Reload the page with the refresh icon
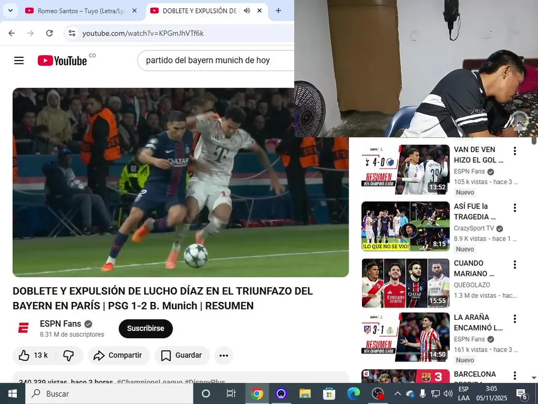 tap(49, 33)
